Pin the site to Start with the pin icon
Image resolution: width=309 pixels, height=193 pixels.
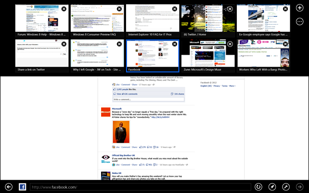[x=272, y=187]
